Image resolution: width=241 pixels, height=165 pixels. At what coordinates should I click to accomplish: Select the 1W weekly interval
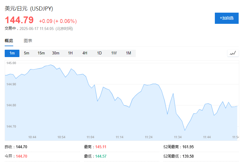[114, 53]
